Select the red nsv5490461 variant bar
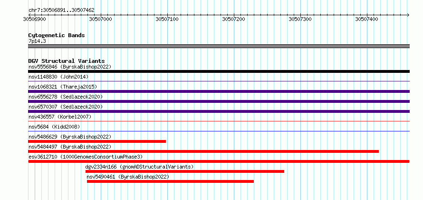Screen dimensions: 423x200 tap(170, 181)
